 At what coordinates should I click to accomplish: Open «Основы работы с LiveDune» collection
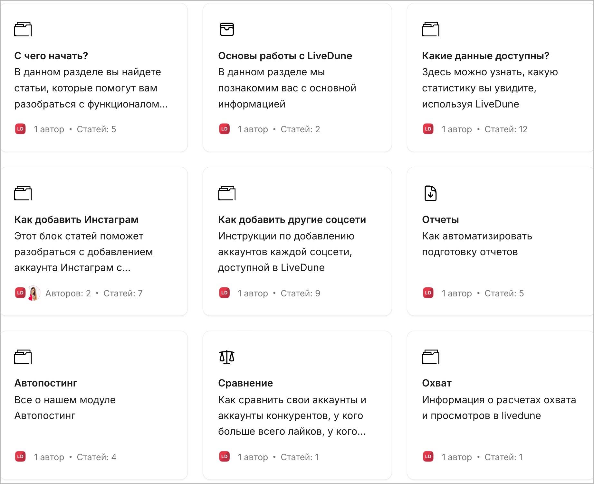[x=285, y=56]
